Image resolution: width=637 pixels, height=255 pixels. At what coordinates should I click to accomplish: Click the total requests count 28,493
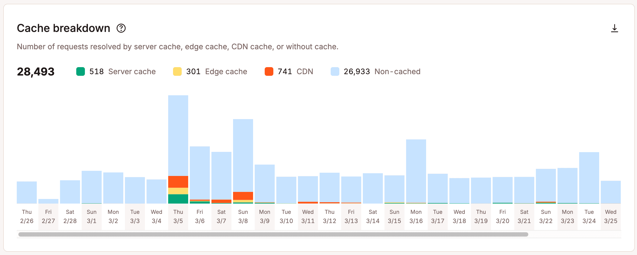click(x=35, y=71)
